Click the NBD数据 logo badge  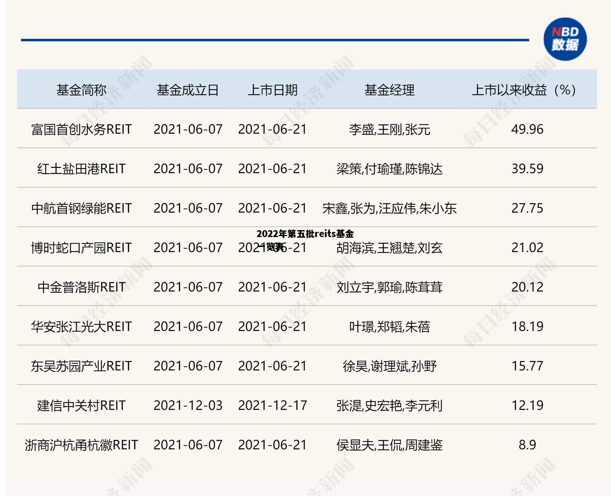565,39
